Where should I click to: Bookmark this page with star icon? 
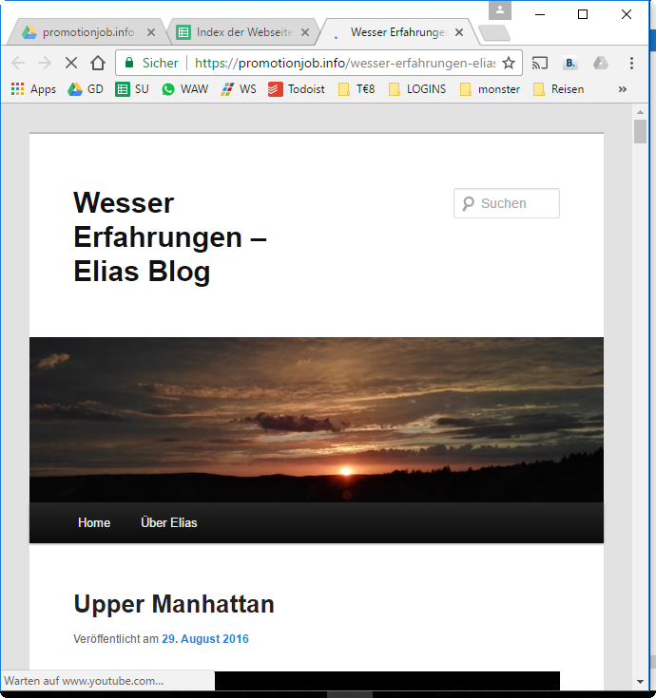pos(509,63)
